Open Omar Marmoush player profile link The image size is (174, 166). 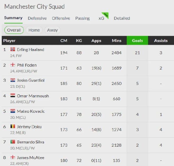(33, 96)
